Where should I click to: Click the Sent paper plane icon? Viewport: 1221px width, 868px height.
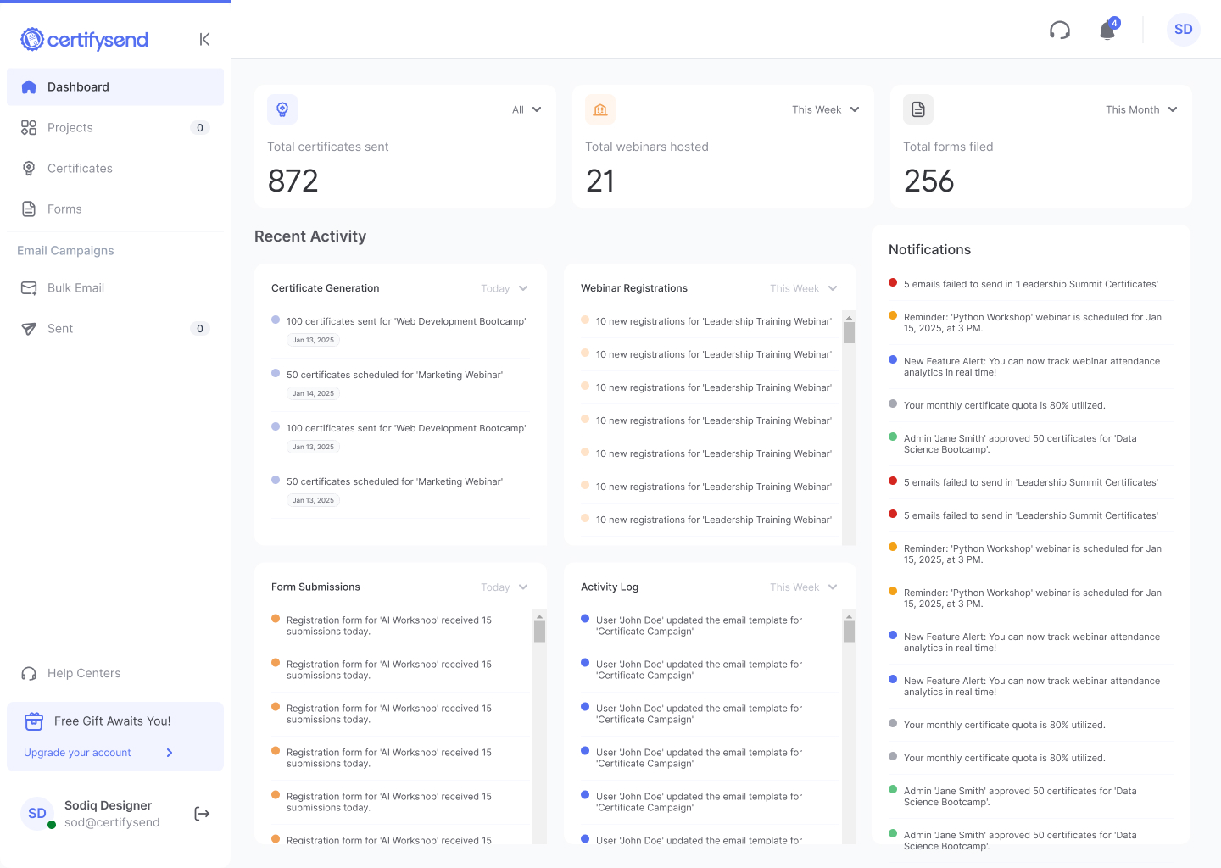tap(29, 329)
